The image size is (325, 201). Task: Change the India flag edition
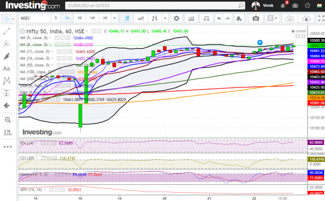pyautogui.click(x=319, y=6)
